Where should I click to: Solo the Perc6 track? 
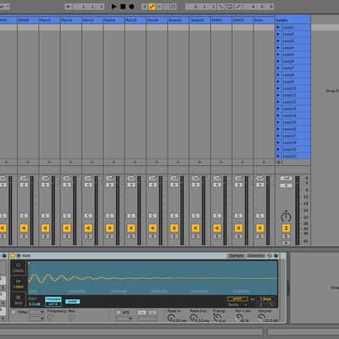153,236
